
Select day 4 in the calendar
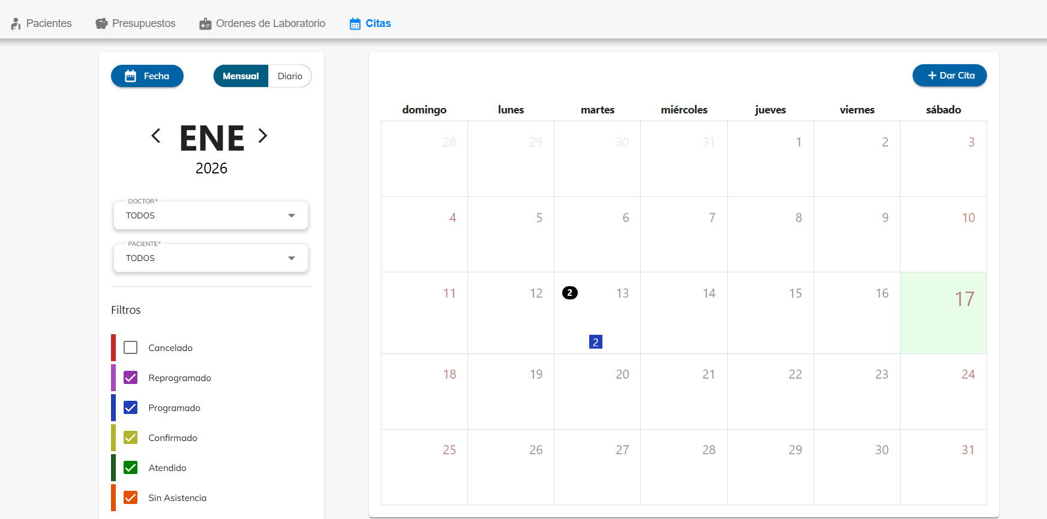(424, 234)
